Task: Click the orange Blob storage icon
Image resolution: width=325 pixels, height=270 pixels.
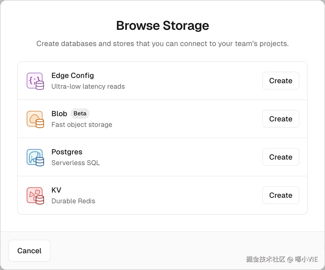Action: [35, 119]
